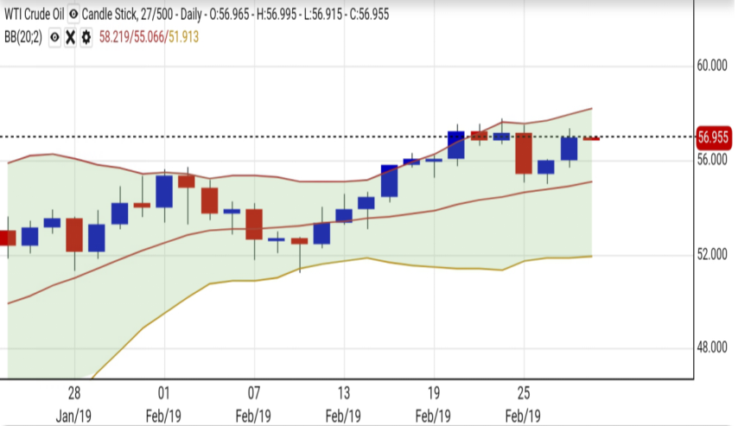Image resolution: width=738 pixels, height=426 pixels.
Task: Click the upper band value 58.219
Action: click(x=118, y=38)
